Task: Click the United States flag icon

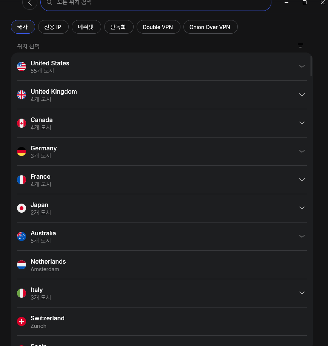Action: coord(22,66)
